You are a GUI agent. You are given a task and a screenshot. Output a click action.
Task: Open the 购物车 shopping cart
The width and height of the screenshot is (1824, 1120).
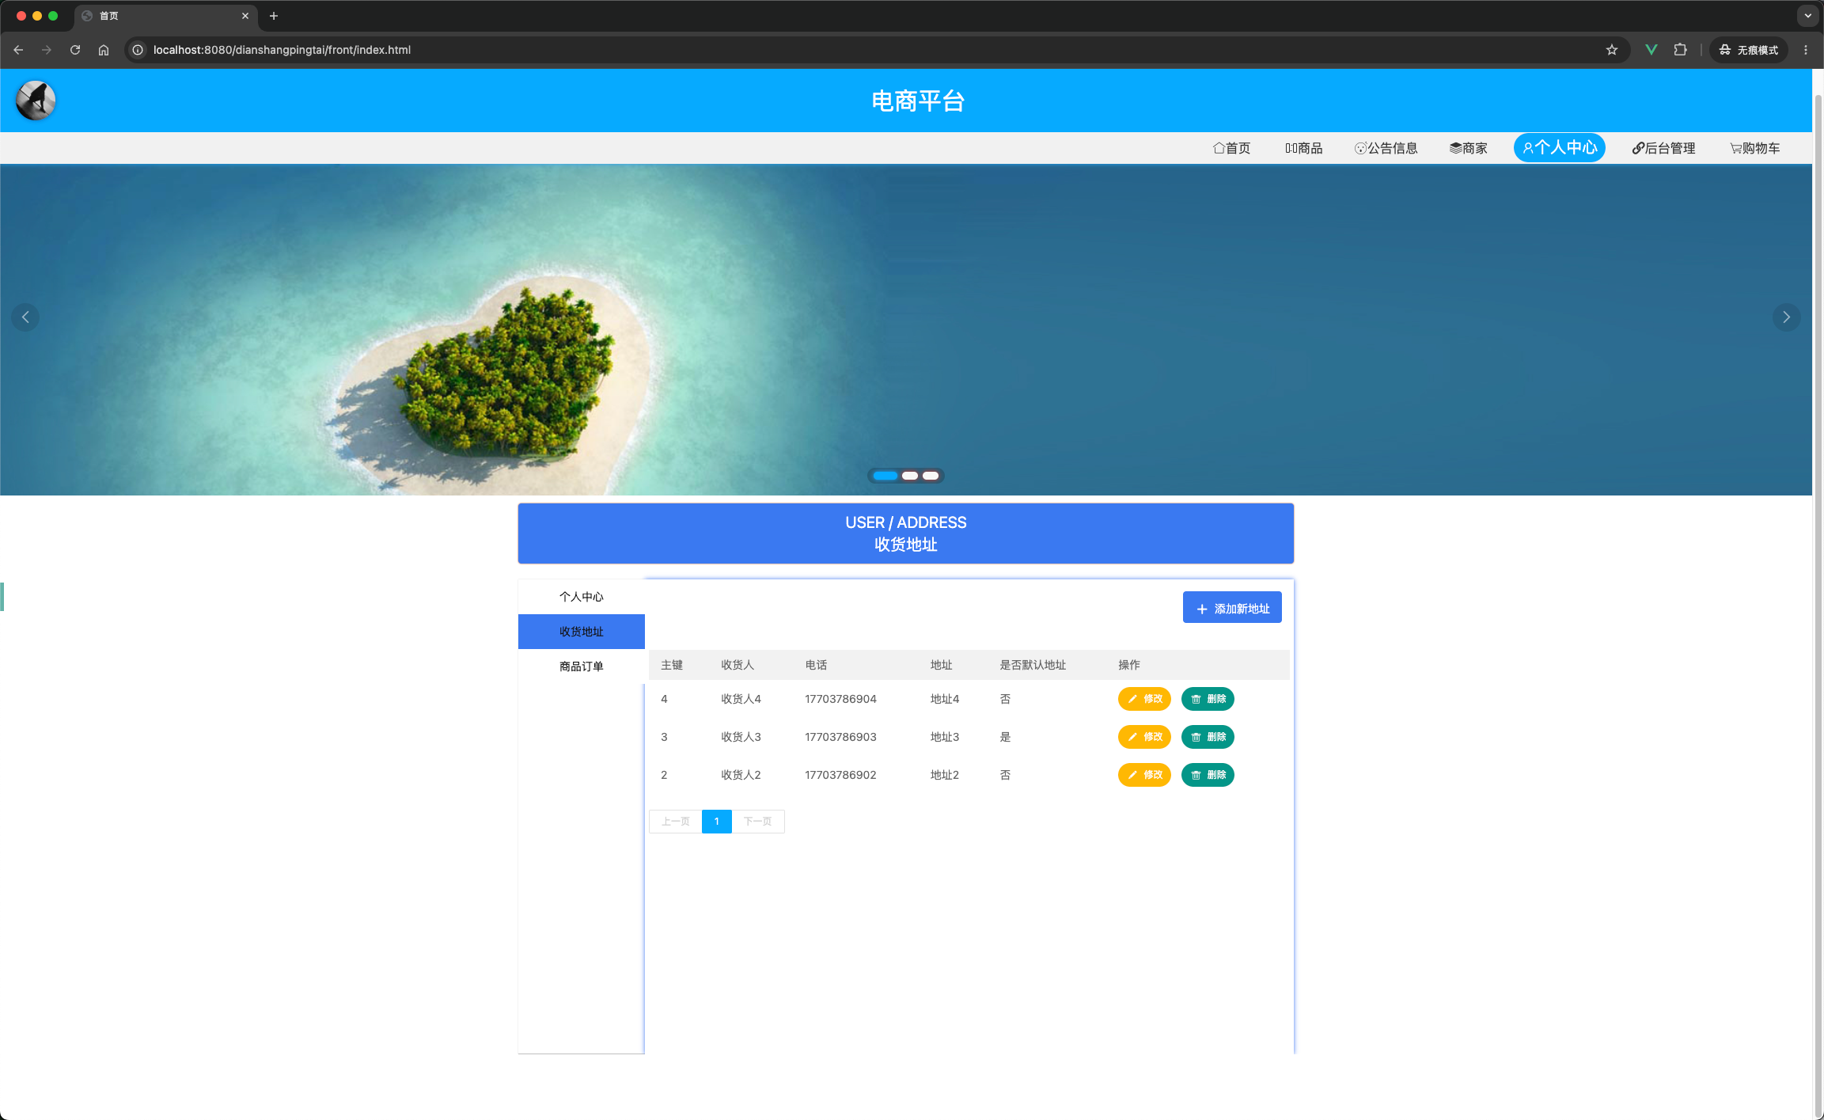point(1755,148)
